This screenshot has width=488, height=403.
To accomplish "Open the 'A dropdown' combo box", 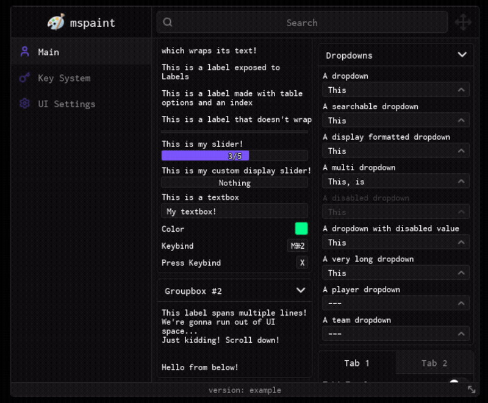I will click(396, 90).
